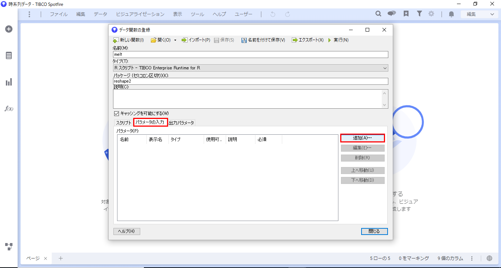Toggle the filter funnel icon
Viewport: 501px width, 268px height.
click(419, 14)
